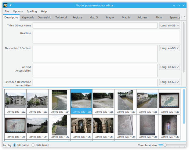Open the Options menu
This screenshot has height=150, width=189.
tap(18, 12)
